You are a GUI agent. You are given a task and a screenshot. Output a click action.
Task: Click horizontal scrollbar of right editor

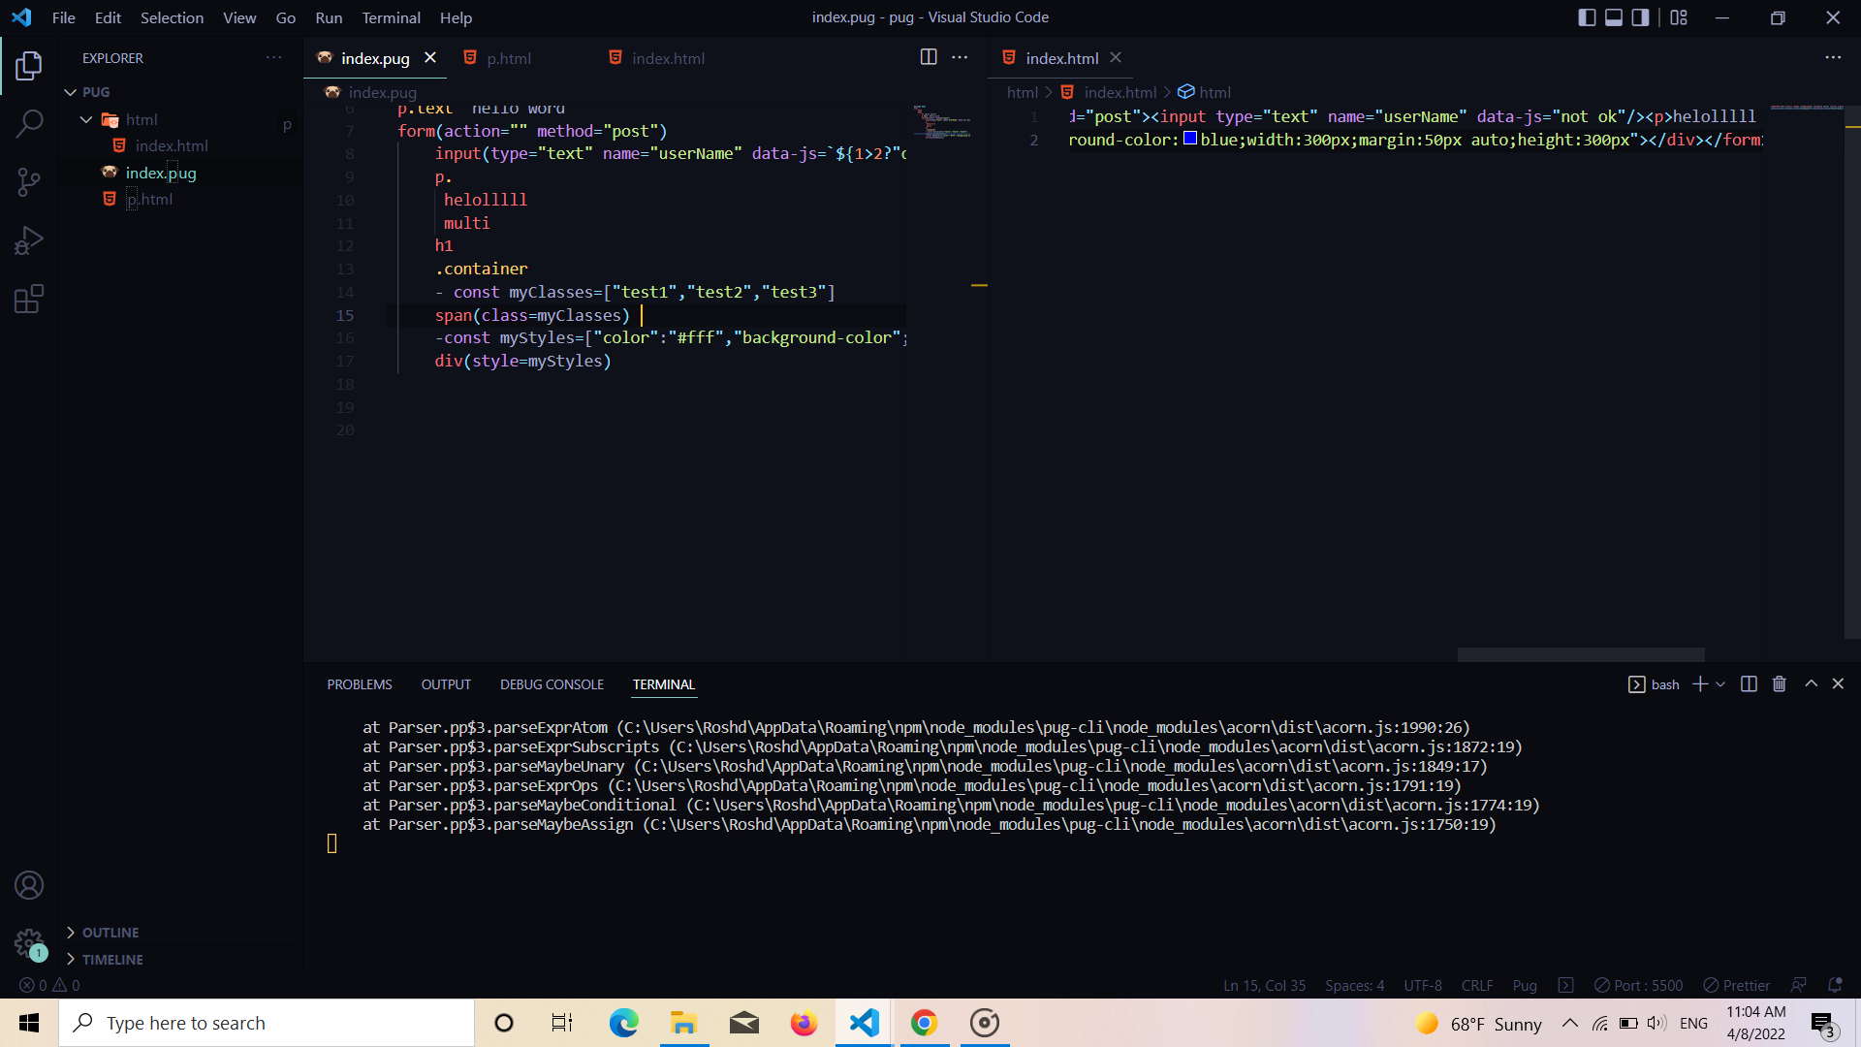(x=1581, y=654)
